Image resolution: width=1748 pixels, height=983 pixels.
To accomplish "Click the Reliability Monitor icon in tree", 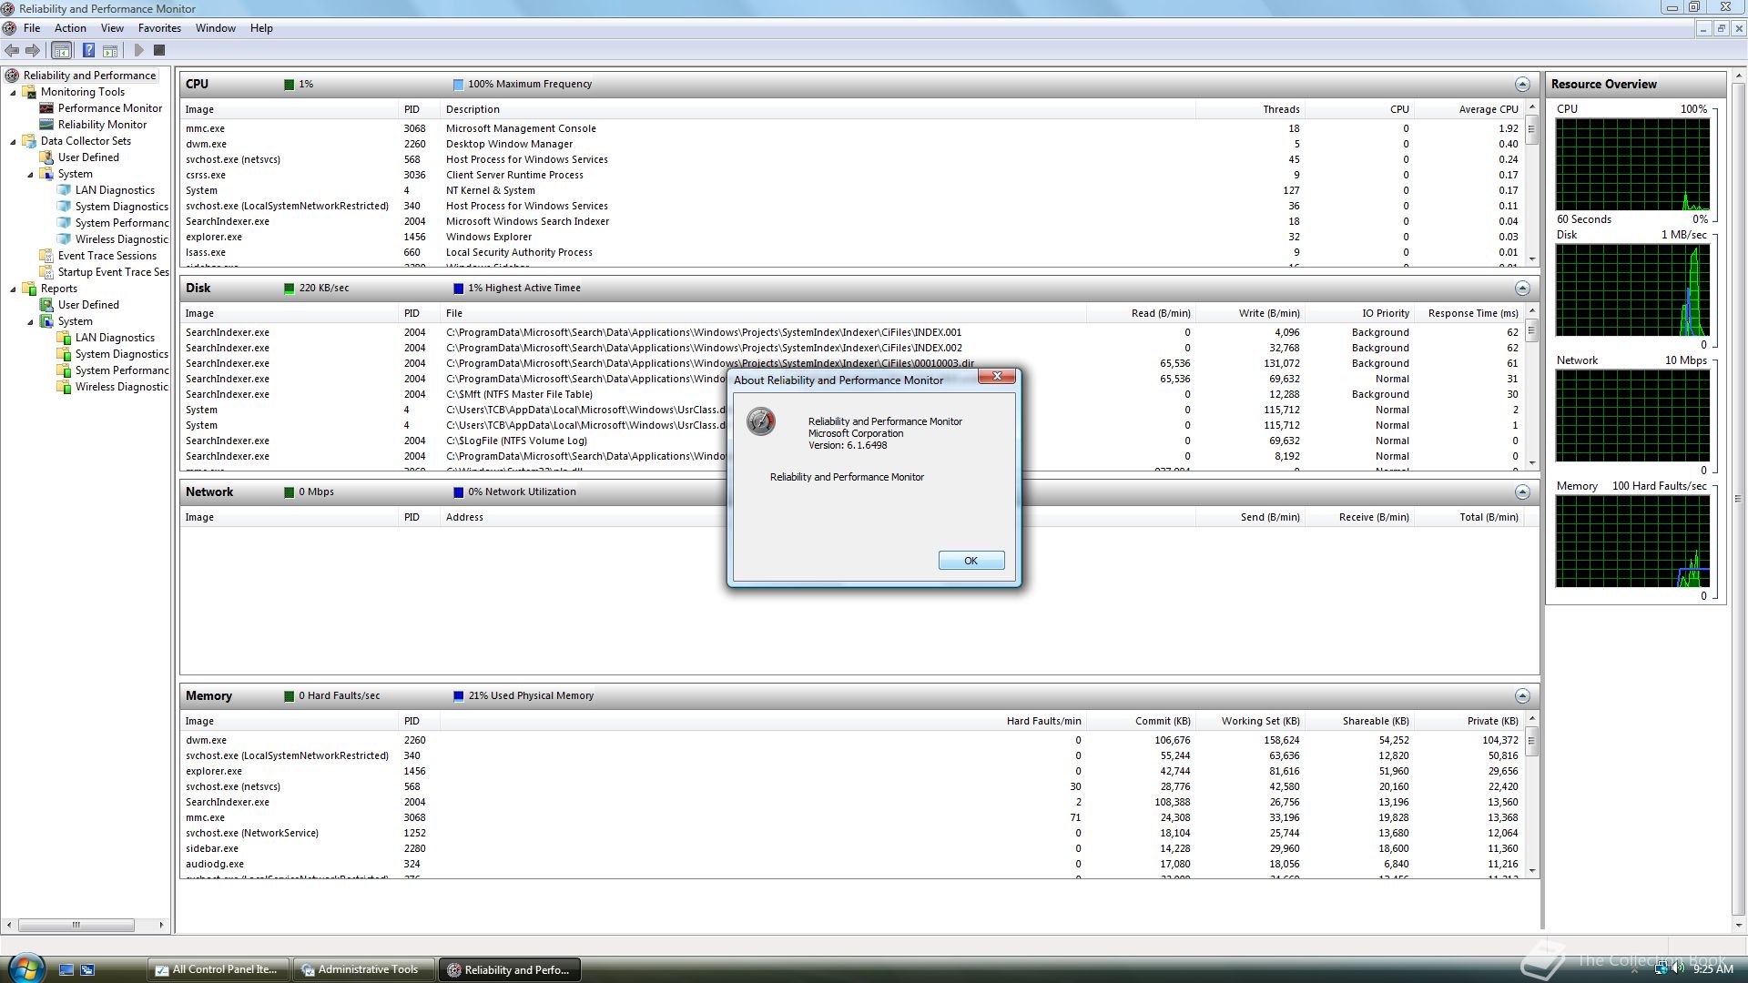I will (x=47, y=125).
